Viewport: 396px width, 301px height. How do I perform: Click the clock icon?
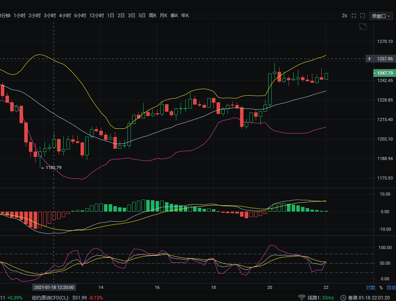[343, 298]
